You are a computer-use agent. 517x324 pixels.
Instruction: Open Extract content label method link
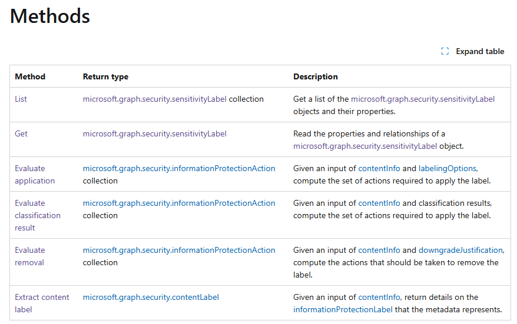tap(42, 303)
